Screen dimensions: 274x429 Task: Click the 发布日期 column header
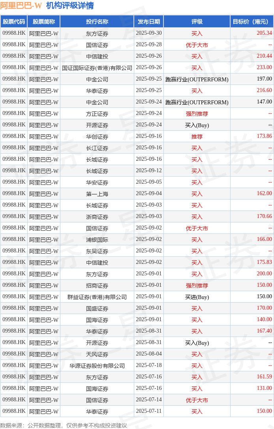(x=149, y=22)
